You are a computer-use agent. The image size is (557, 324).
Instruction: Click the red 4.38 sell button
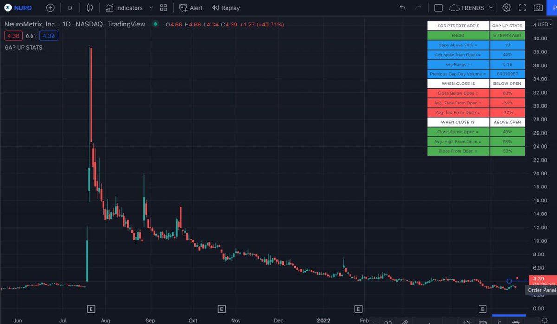click(x=13, y=36)
